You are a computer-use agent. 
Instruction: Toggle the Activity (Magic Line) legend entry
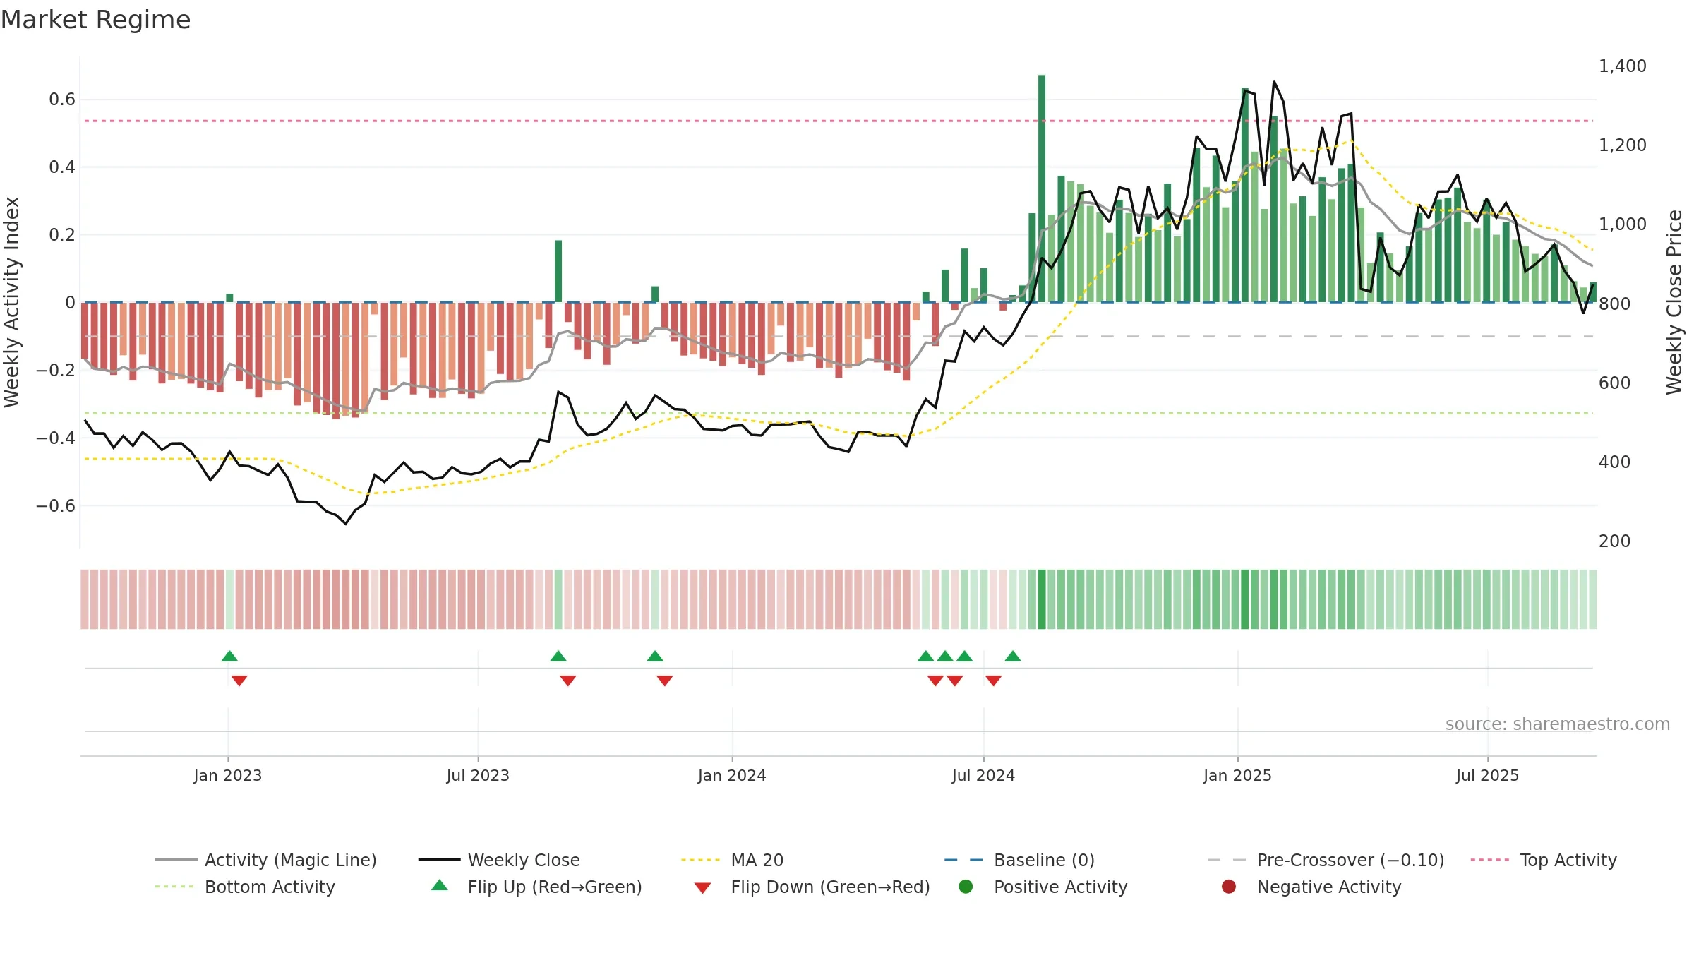(x=266, y=860)
